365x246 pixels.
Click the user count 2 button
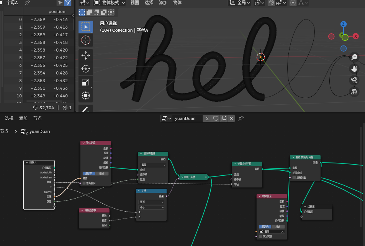207,118
